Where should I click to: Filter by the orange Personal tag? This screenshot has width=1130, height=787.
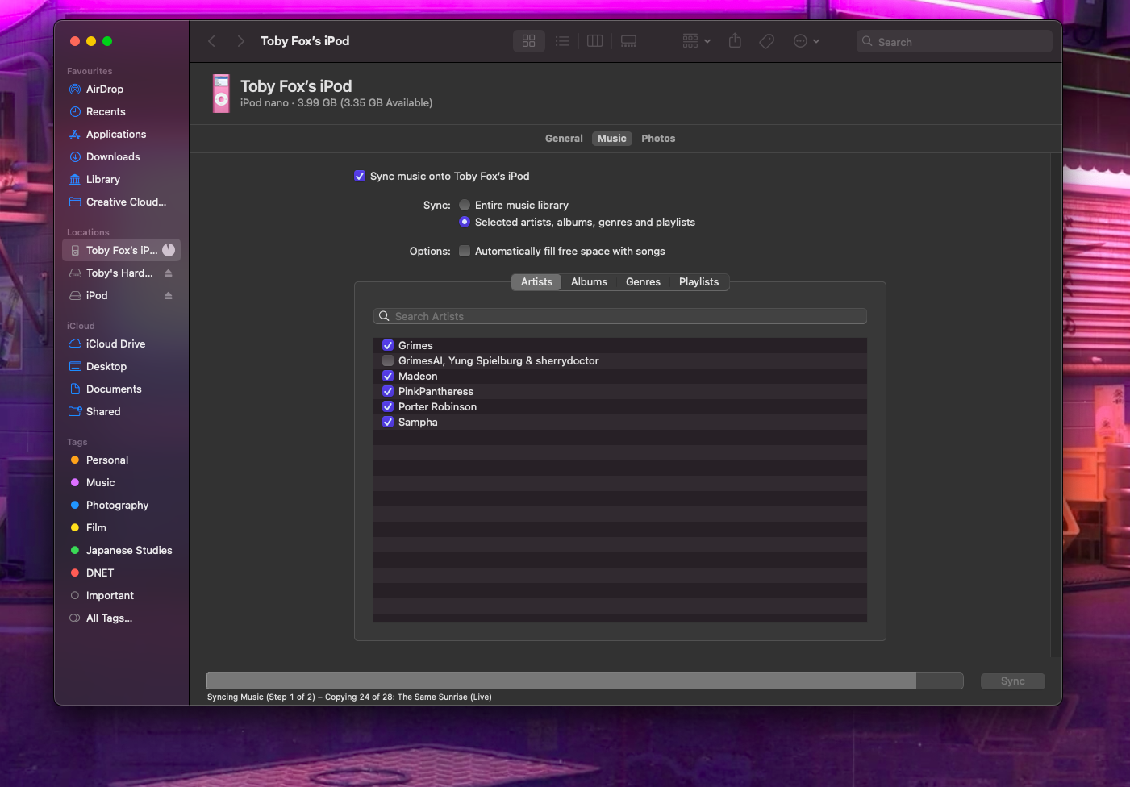click(x=106, y=460)
